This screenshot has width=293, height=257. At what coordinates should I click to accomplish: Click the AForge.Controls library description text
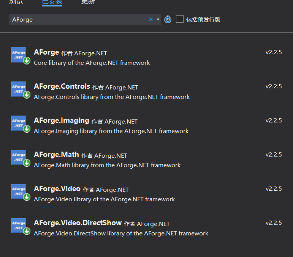[112, 97]
